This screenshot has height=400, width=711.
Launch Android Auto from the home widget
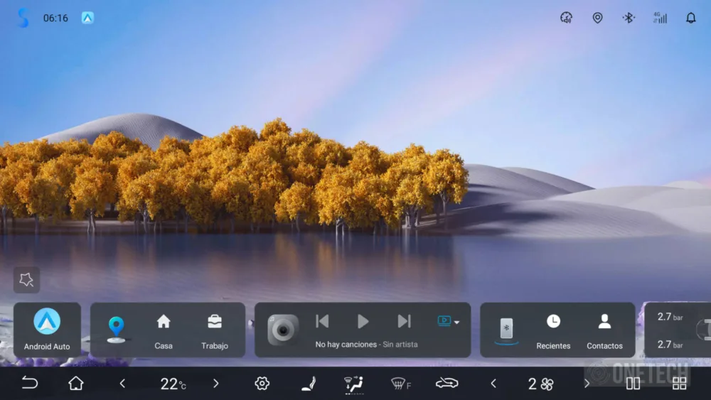(x=47, y=330)
